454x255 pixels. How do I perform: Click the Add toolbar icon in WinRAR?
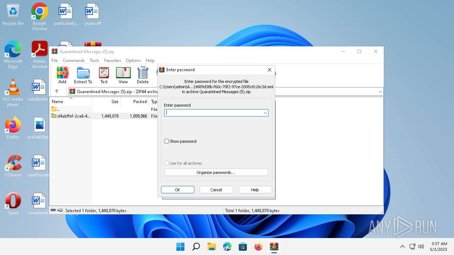pyautogui.click(x=62, y=75)
